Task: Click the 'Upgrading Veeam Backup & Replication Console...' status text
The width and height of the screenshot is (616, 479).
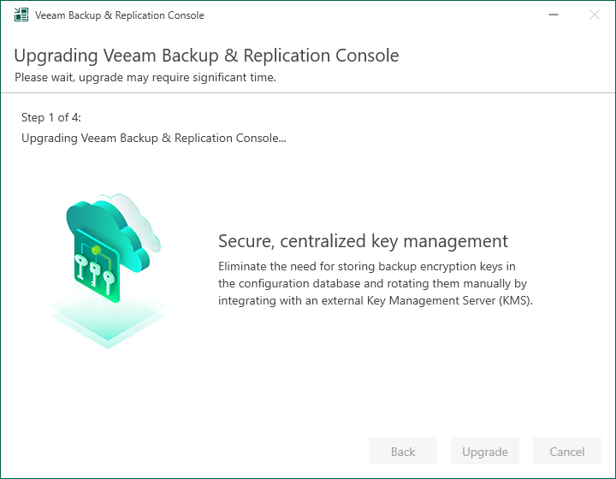Action: [154, 139]
